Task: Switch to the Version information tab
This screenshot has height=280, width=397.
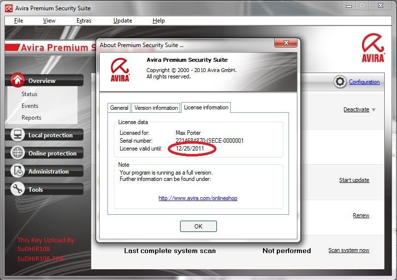Action: click(x=156, y=108)
